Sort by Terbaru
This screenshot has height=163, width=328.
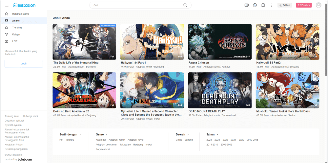[x=70, y=140]
